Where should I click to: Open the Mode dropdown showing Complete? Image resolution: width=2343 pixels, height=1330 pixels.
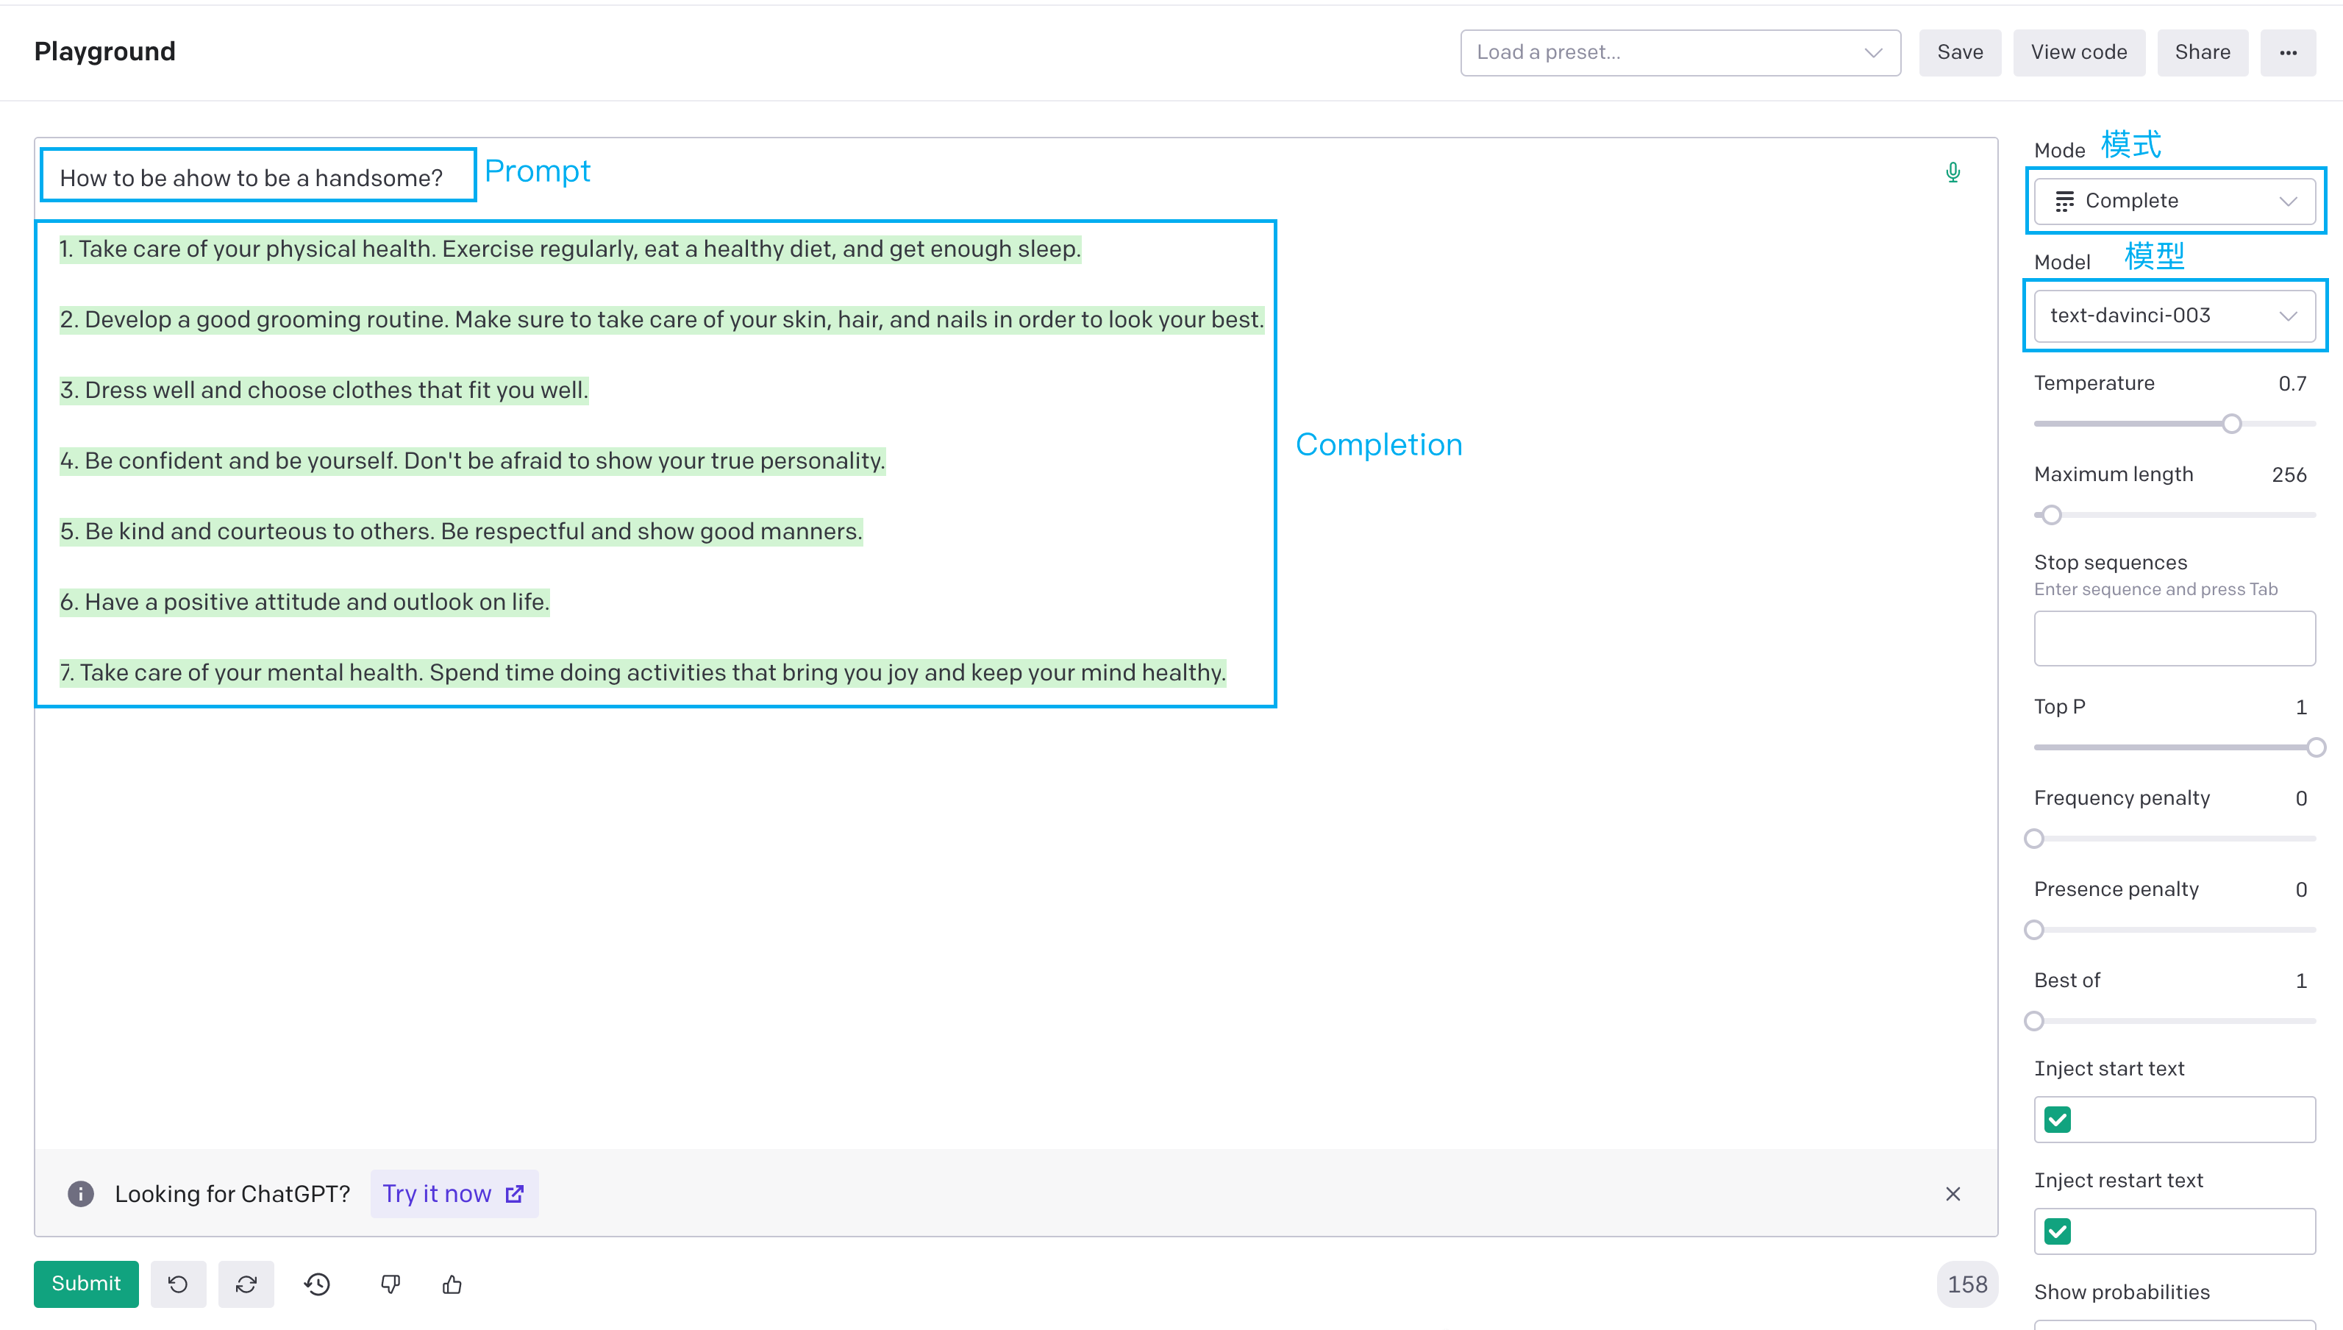coord(2174,201)
